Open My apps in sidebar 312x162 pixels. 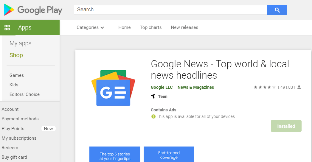click(21, 43)
